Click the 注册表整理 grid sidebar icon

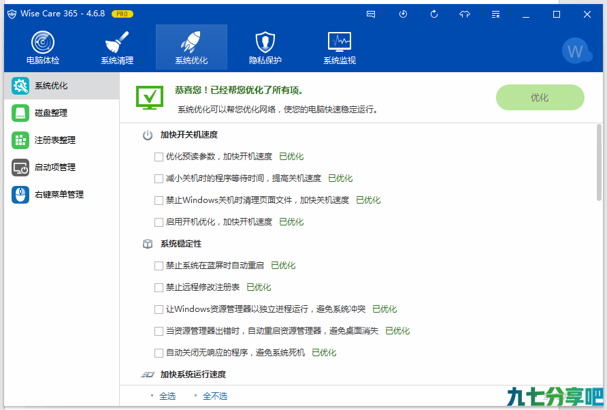click(20, 140)
